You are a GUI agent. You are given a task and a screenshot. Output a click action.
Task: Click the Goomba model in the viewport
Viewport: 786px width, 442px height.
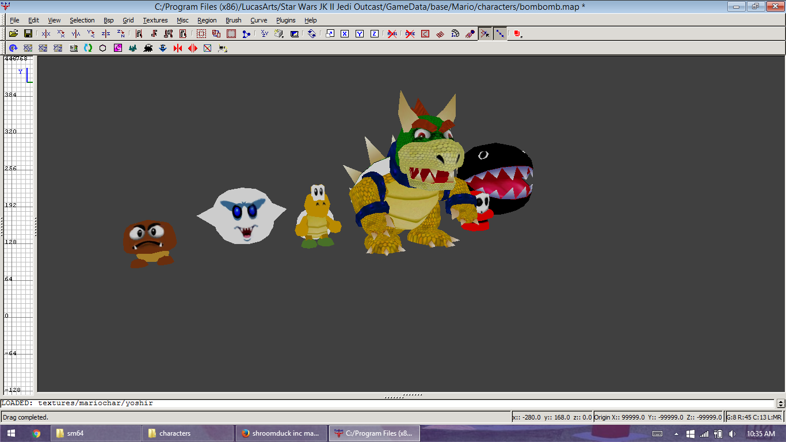click(x=150, y=243)
